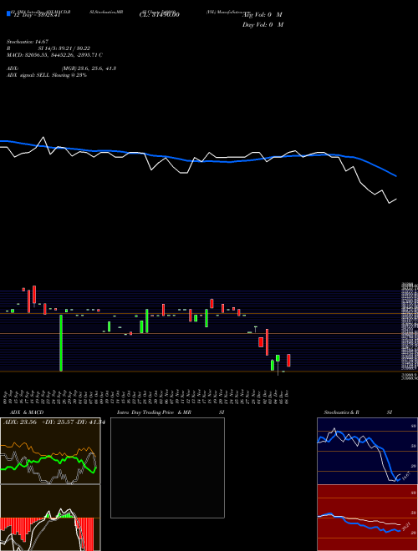The image size is (418, 551).
Task: Click the Stochastics & RSI panel title
Action: (358, 412)
